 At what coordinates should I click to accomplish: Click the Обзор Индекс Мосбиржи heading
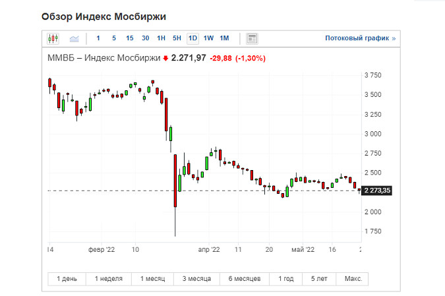[104, 16]
